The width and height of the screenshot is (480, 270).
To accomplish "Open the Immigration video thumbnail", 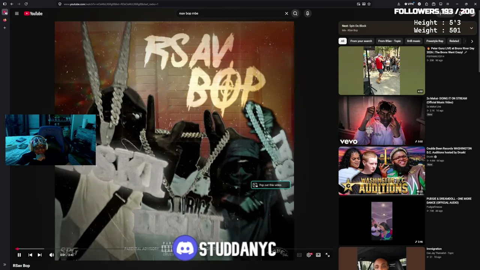I will 382,258.
